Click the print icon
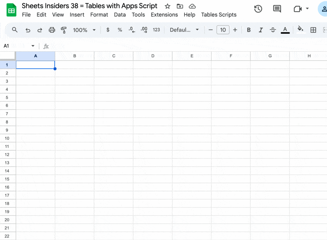 coord(52,30)
